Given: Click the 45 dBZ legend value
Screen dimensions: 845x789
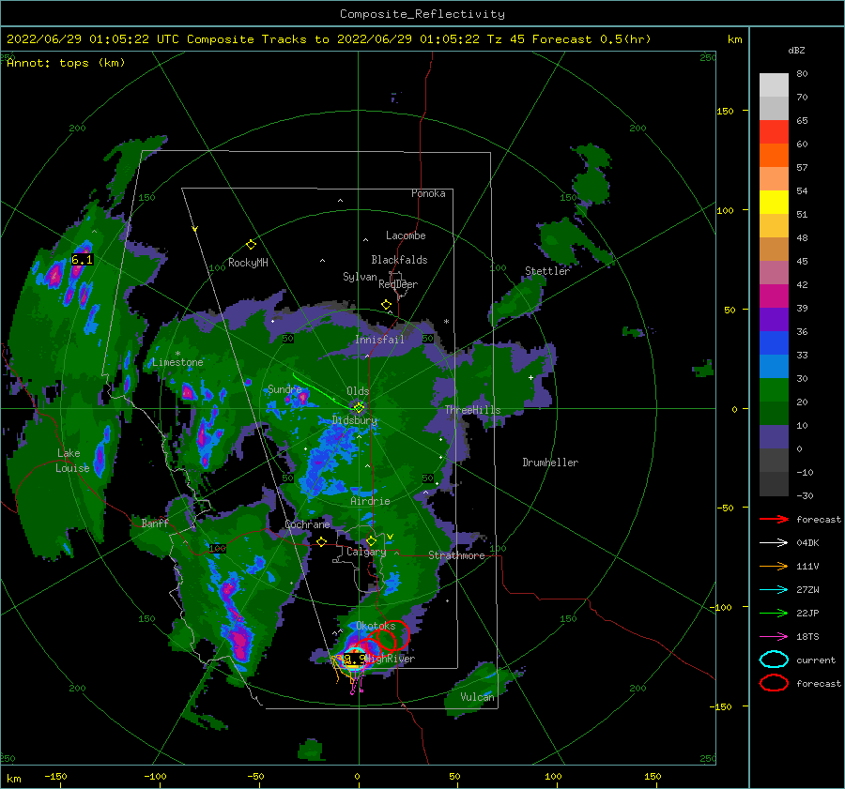Looking at the screenshot, I should [x=802, y=261].
